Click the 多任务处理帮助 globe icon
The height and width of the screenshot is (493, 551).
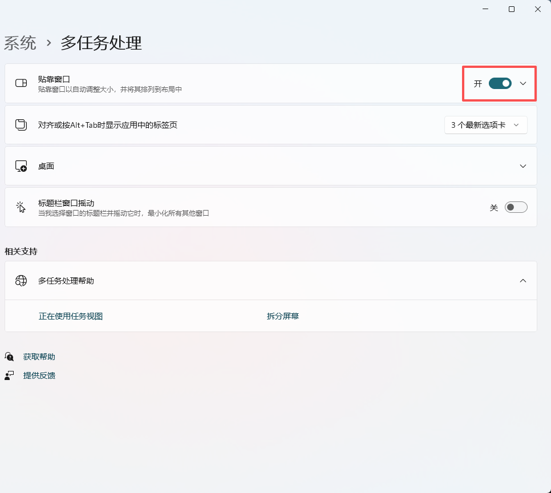pos(21,281)
